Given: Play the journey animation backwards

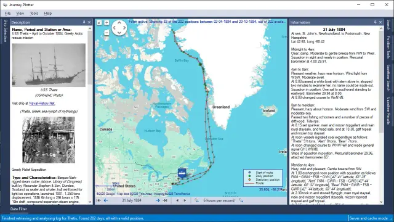Looking at the screenshot, I should pyautogui.click(x=178, y=200).
